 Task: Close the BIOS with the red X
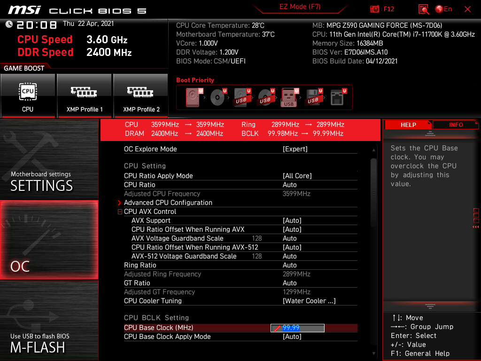tap(467, 9)
